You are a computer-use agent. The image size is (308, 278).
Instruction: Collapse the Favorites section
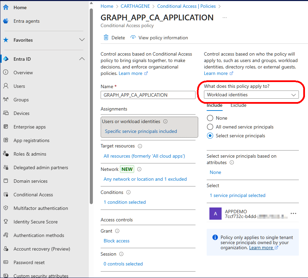(x=82, y=40)
